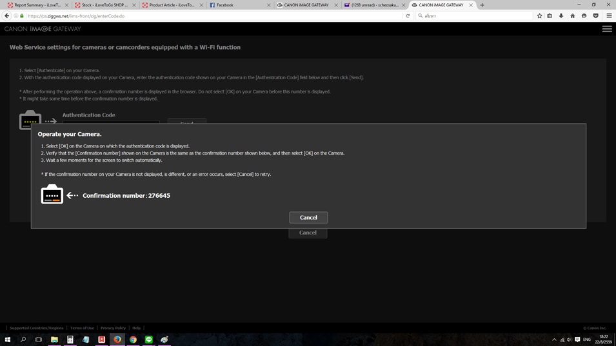Open Task View on the taskbar
This screenshot has height=346, width=616.
tap(39, 340)
